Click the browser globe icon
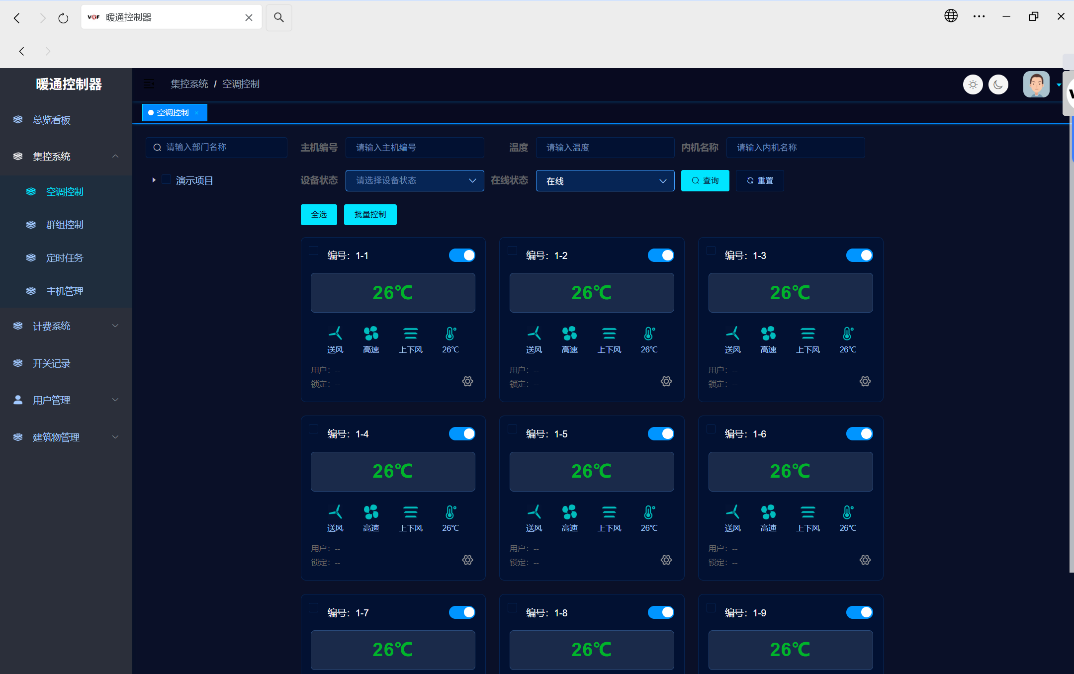The image size is (1074, 674). coord(951,16)
